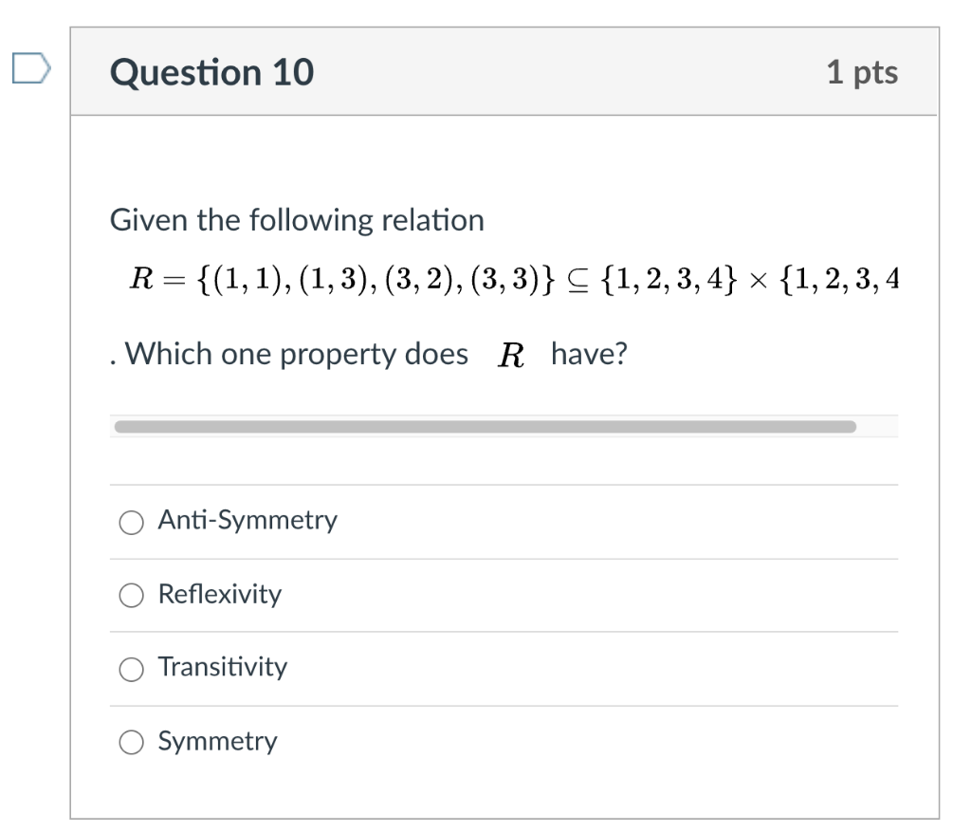Image resolution: width=971 pixels, height=832 pixels.
Task: Click the horizontal scrollbar thumb under the equation
Action: point(485,427)
